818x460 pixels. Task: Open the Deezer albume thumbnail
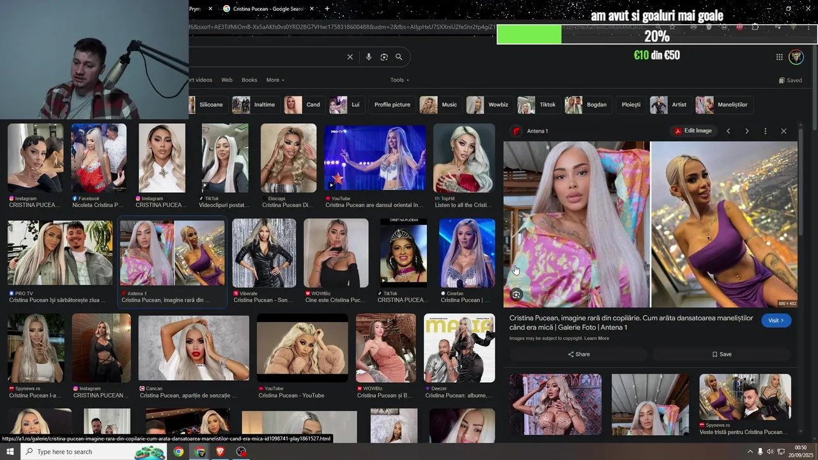point(459,348)
